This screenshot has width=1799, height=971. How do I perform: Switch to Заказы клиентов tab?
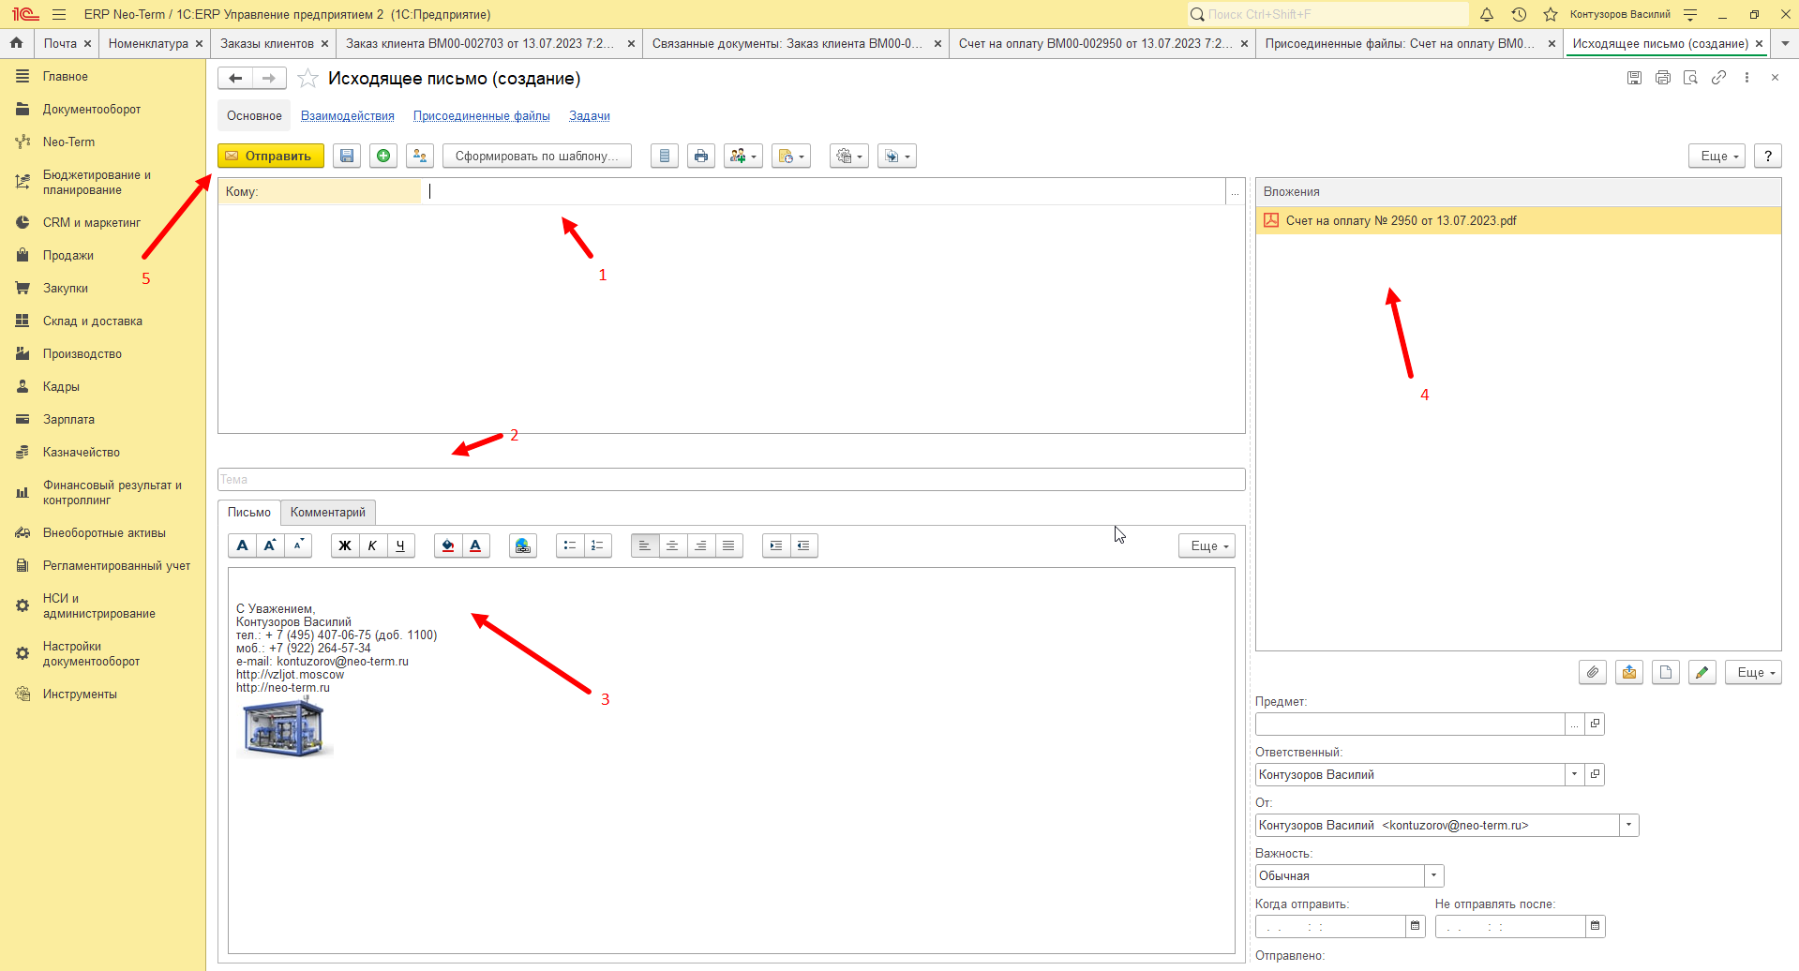pos(267,43)
